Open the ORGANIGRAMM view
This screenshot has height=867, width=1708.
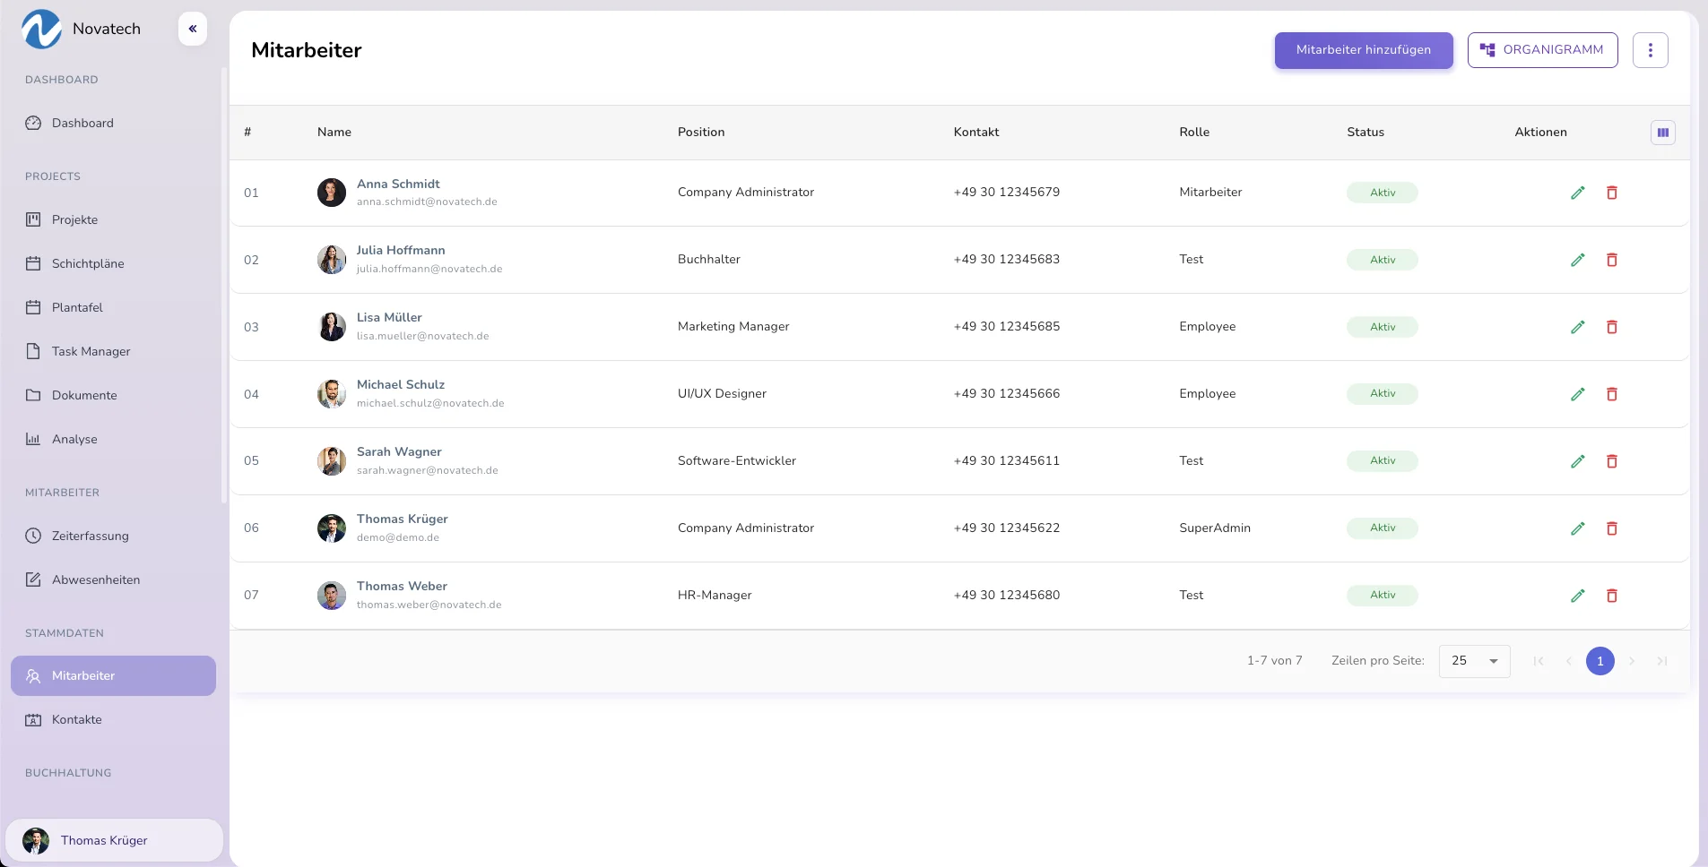coord(1542,50)
